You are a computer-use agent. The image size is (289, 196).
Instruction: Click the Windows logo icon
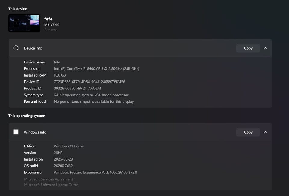pyautogui.click(x=16, y=132)
